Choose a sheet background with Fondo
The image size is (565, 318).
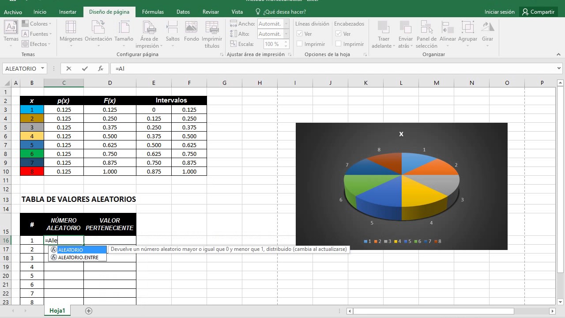pos(192,32)
